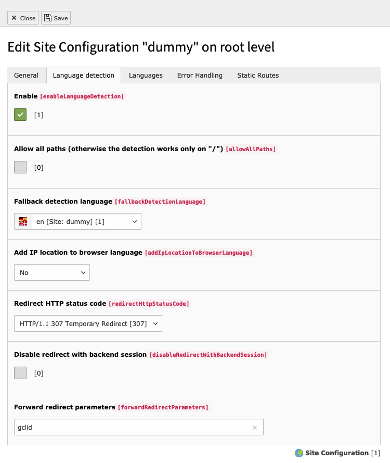Disable the language detection checkbox
The height and width of the screenshot is (463, 390).
20,115
